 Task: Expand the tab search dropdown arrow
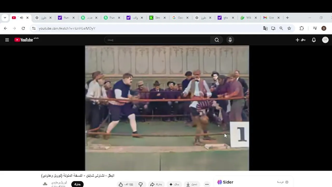pos(5,18)
